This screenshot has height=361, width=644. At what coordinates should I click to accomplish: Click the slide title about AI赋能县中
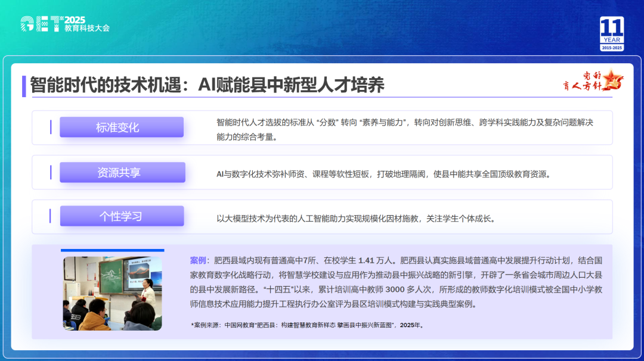[207, 85]
